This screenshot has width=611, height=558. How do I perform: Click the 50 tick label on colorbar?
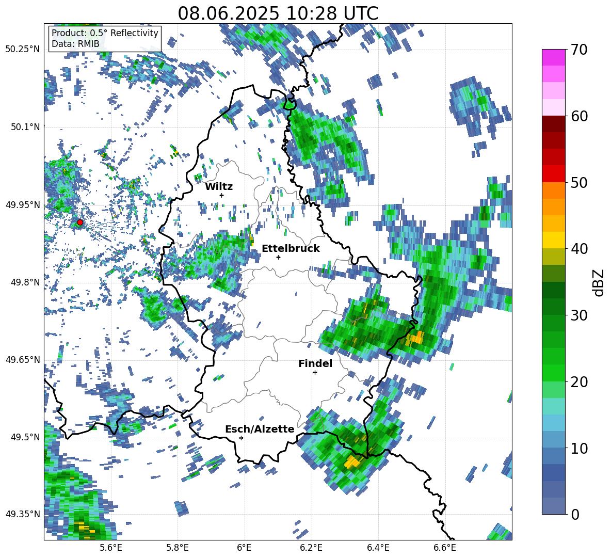578,182
